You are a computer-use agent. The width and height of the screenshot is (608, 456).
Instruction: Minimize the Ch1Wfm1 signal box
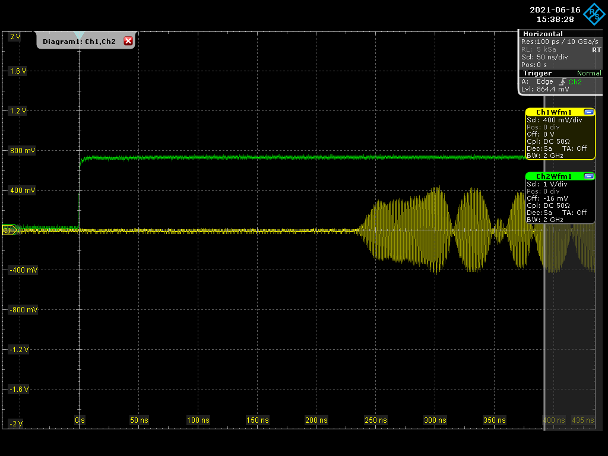point(588,112)
